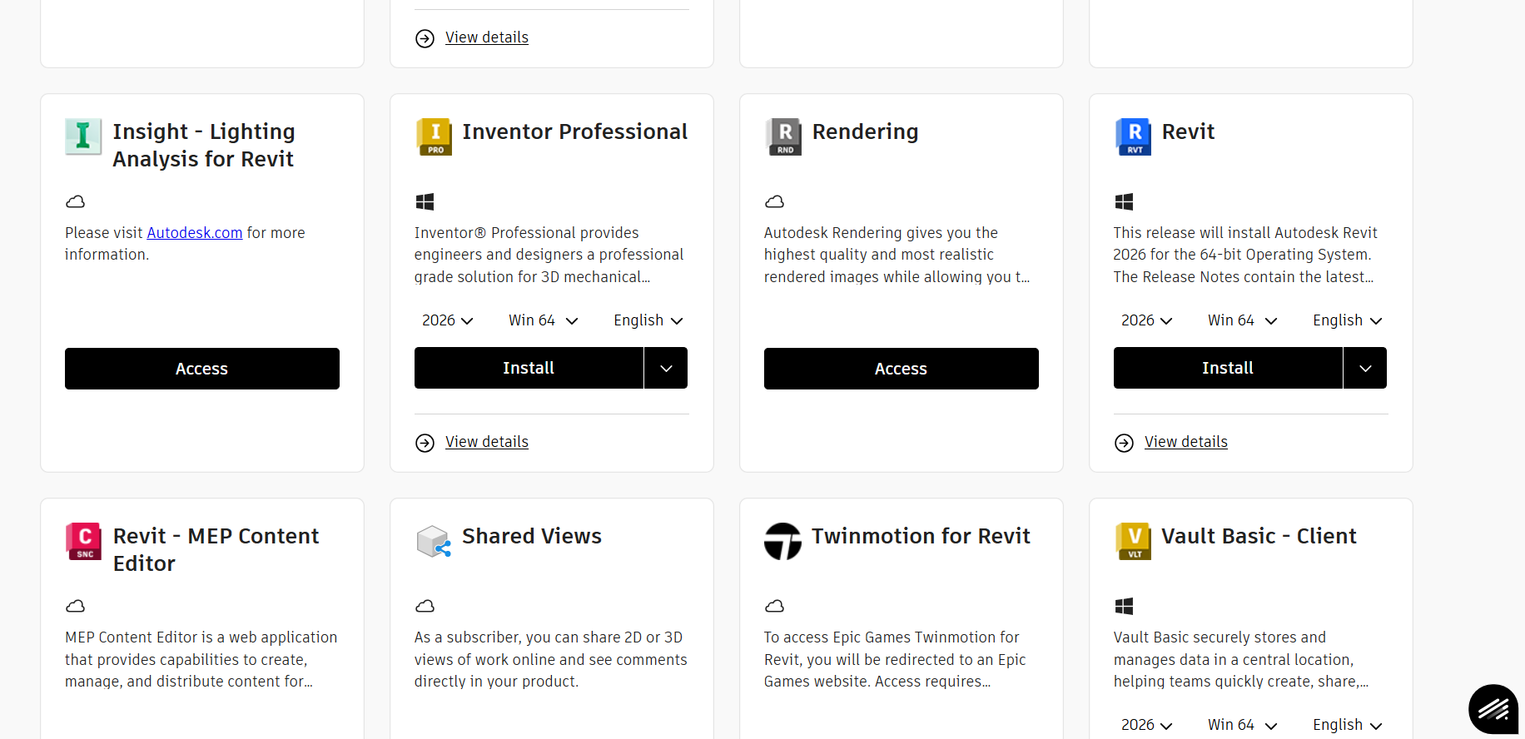Install Revit 2026

click(1227, 368)
